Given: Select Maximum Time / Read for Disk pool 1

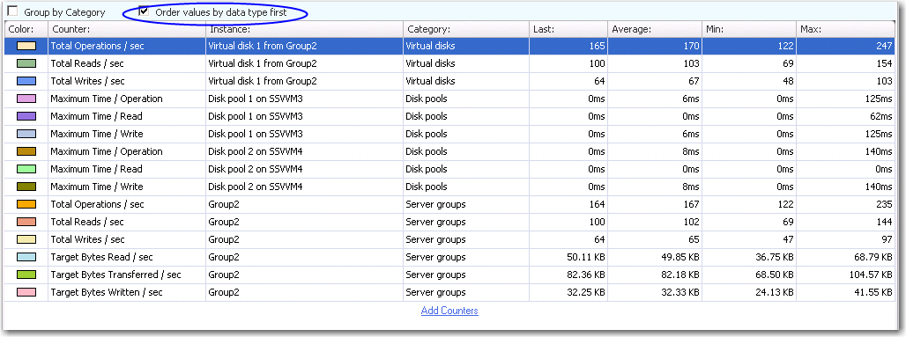Looking at the screenshot, I should point(96,116).
